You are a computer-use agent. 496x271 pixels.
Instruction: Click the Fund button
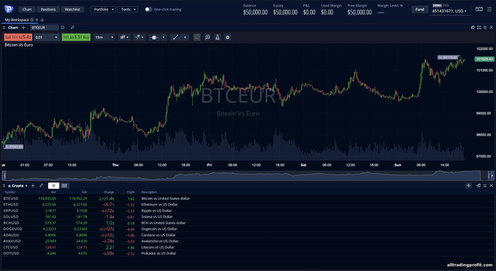(x=420, y=9)
